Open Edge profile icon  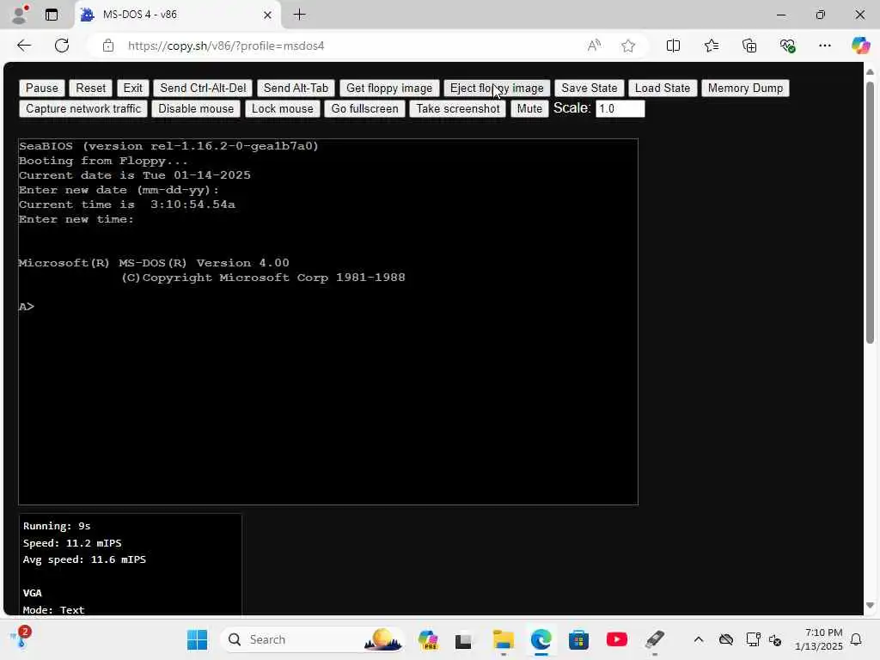point(21,15)
